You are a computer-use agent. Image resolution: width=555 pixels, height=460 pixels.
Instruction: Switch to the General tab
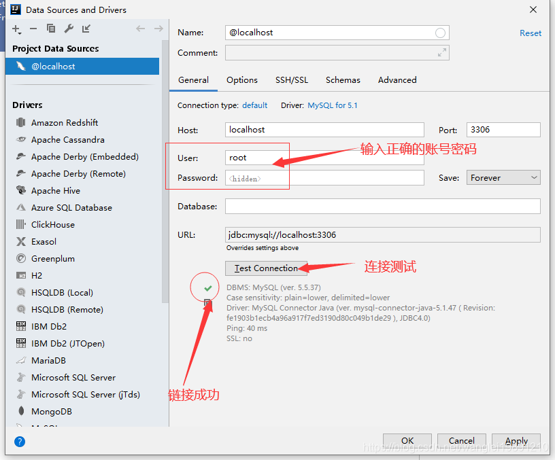point(193,80)
